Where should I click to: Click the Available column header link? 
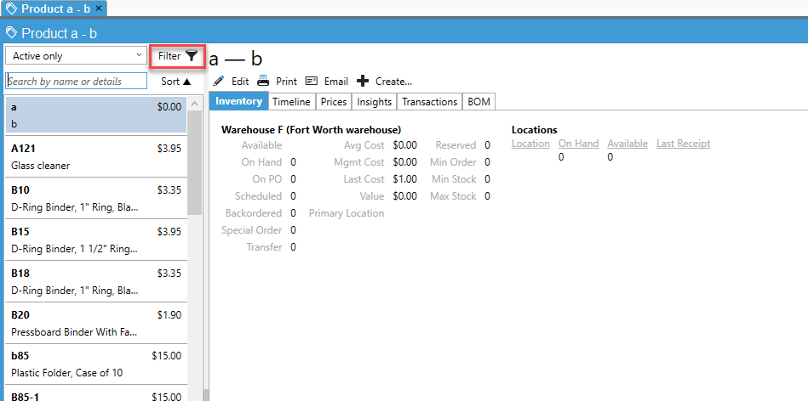coord(627,144)
